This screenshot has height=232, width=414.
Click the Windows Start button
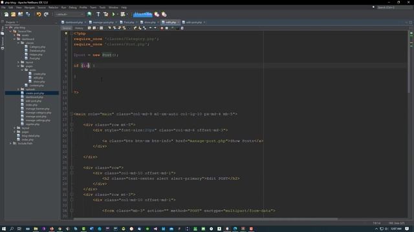click(x=4, y=229)
